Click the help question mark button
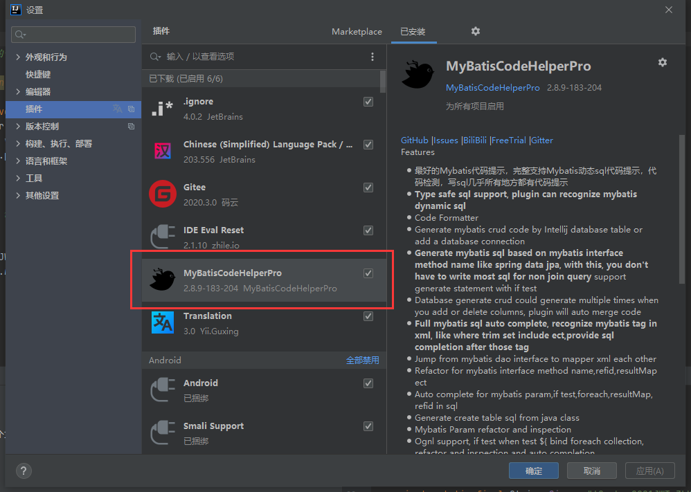This screenshot has width=691, height=492. tap(24, 471)
